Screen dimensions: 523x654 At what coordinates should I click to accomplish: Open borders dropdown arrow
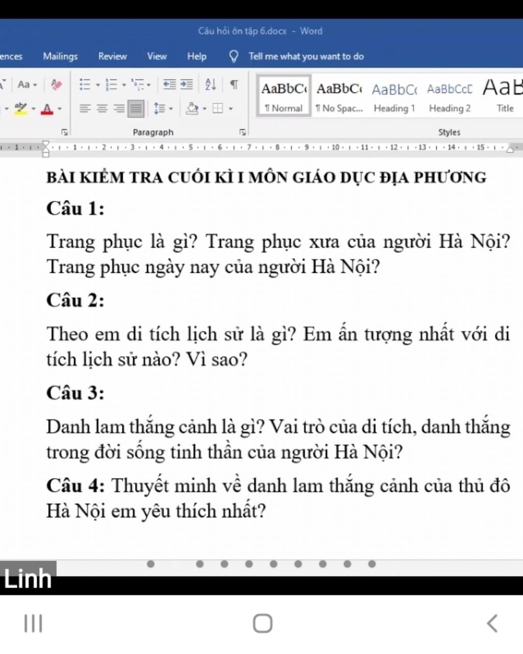pos(230,109)
